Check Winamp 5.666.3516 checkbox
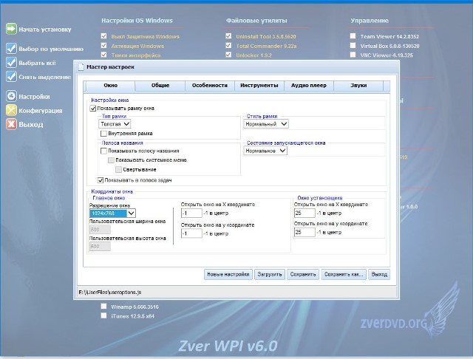This screenshot has height=359, width=473. [x=103, y=307]
